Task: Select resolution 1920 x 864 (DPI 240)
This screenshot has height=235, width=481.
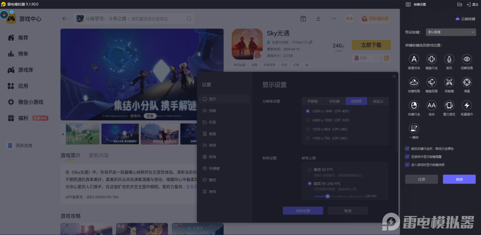Action: coord(327,129)
